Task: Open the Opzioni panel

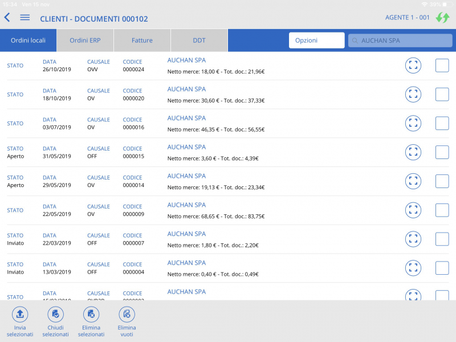Action: pos(316,40)
